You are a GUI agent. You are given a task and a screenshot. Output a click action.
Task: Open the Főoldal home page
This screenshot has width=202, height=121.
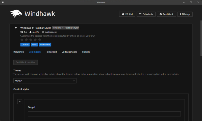tap(127, 14)
